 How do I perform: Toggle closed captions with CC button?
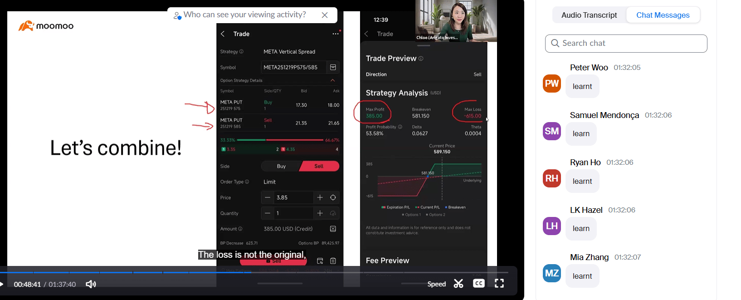(478, 284)
